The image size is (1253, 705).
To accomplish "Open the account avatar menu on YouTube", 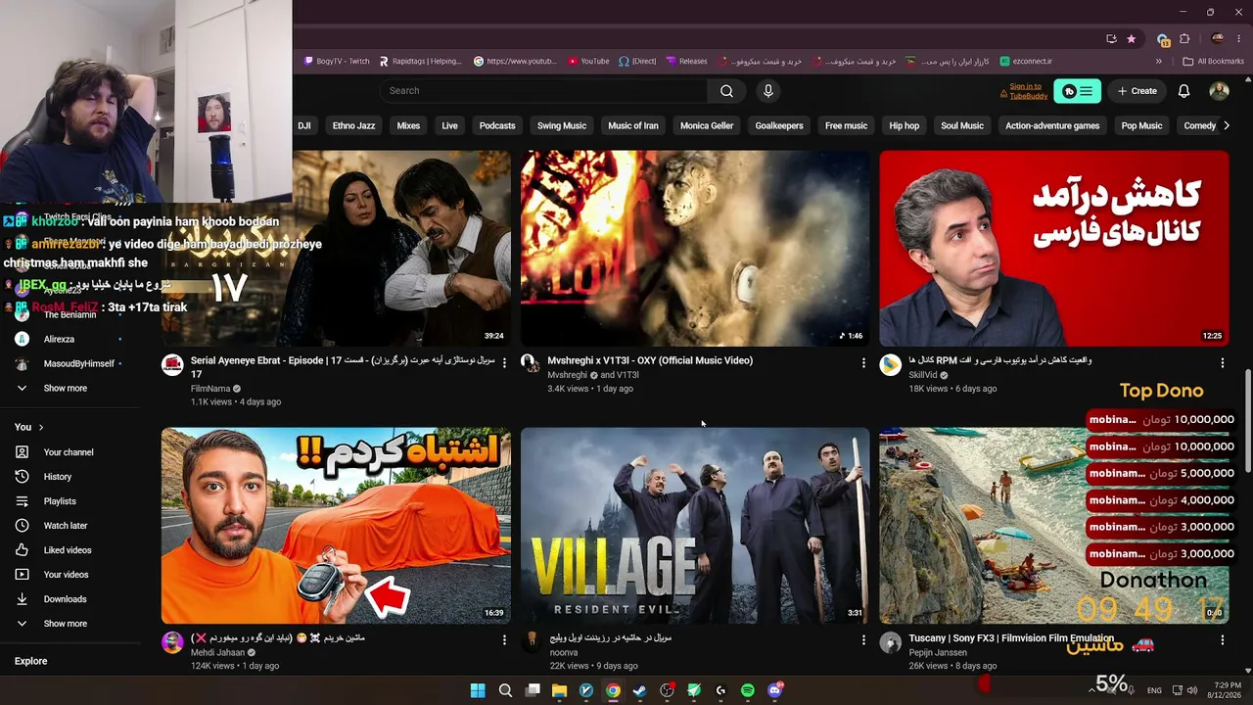I will coord(1219,91).
